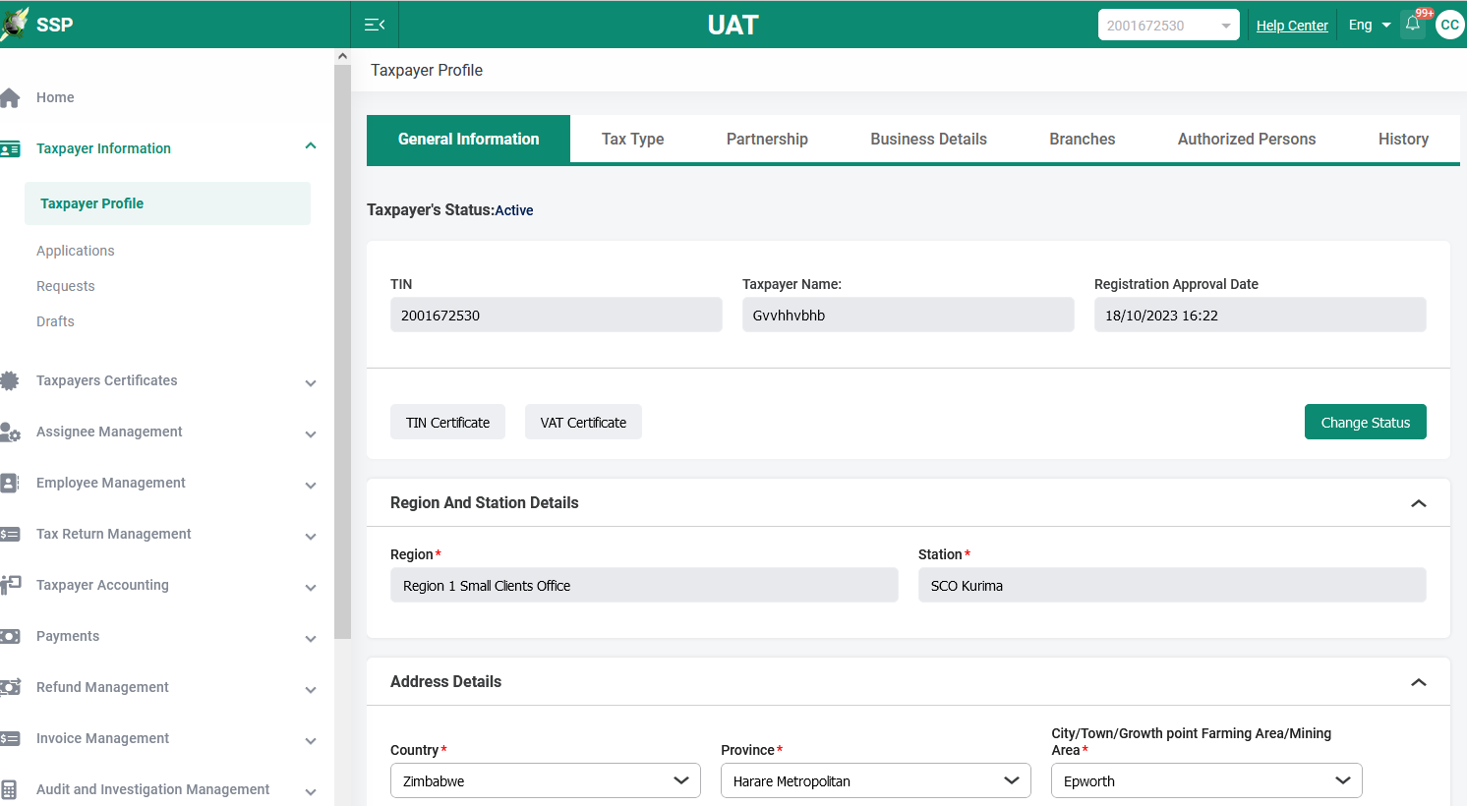
Task: Open the Eng language dropdown
Action: pyautogui.click(x=1369, y=26)
